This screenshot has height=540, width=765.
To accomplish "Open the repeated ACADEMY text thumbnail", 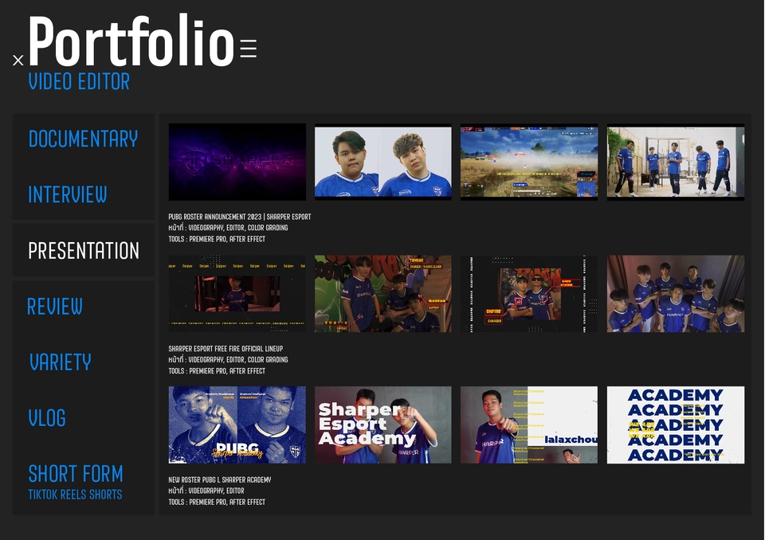I will click(676, 425).
